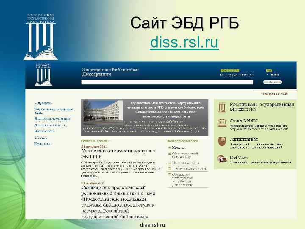Click the Russian State Library logo in site header
Image resolution: width=305 pixels, height=229 pixels.
(43, 75)
